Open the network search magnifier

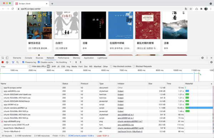17,62
